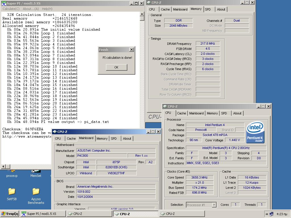Click the Intel Pentium 4 logo
The height and width of the screenshot is (218, 291).
point(255,132)
